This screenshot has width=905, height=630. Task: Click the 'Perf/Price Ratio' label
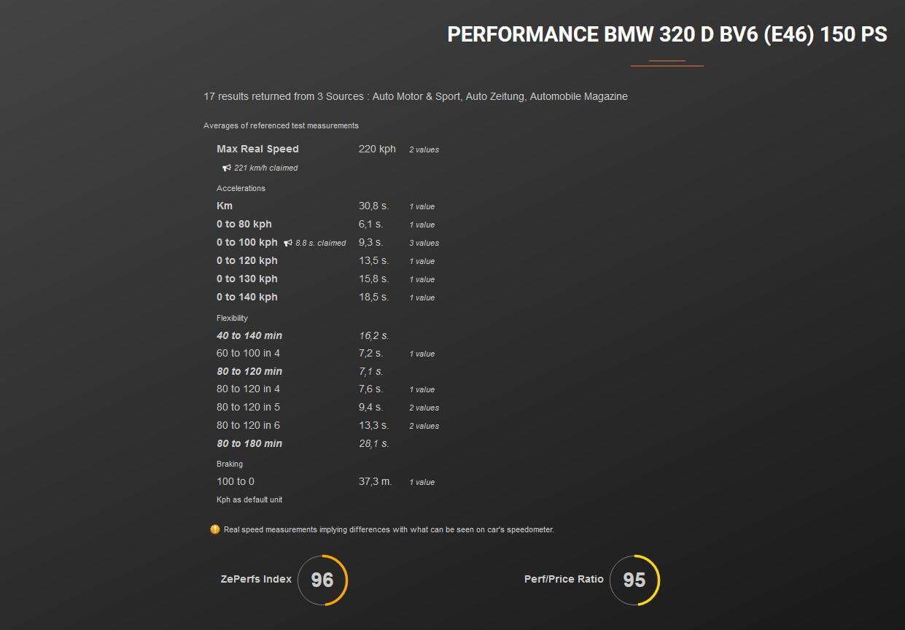point(564,579)
